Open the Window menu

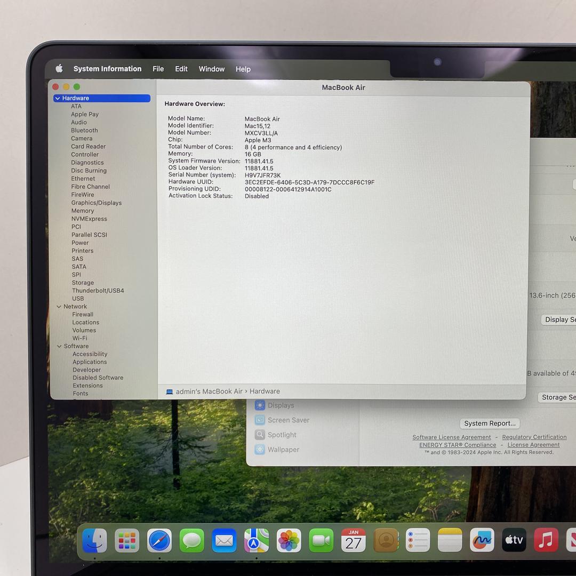(212, 69)
